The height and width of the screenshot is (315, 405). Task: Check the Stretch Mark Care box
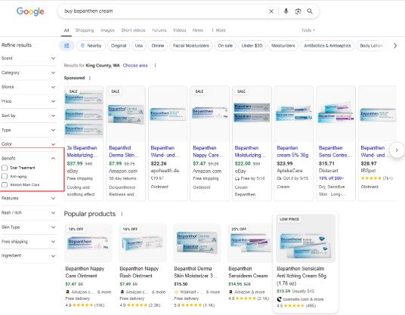5,185
